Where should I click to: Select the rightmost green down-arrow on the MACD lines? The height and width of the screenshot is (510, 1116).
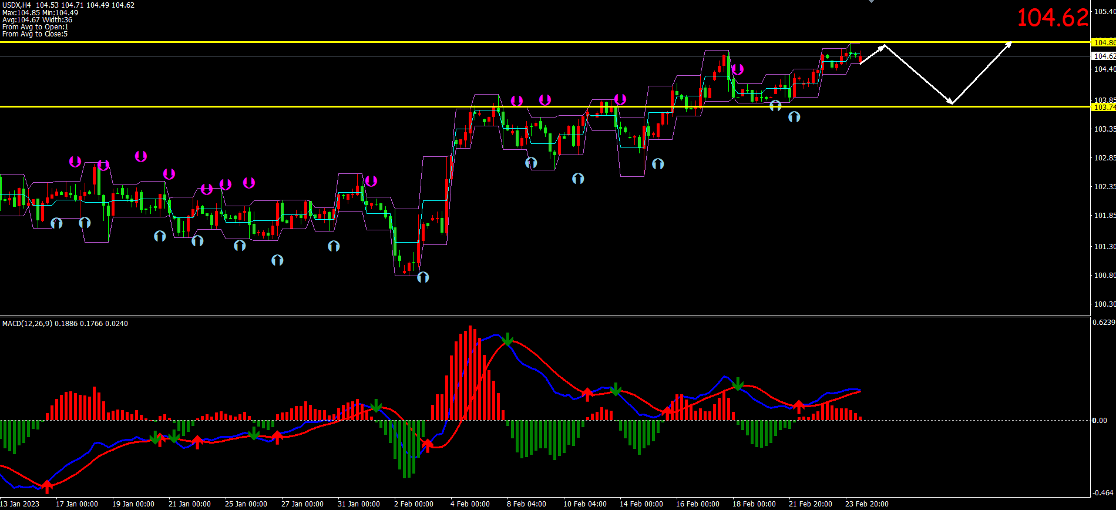click(738, 384)
